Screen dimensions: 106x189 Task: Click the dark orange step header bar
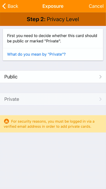click(53, 19)
